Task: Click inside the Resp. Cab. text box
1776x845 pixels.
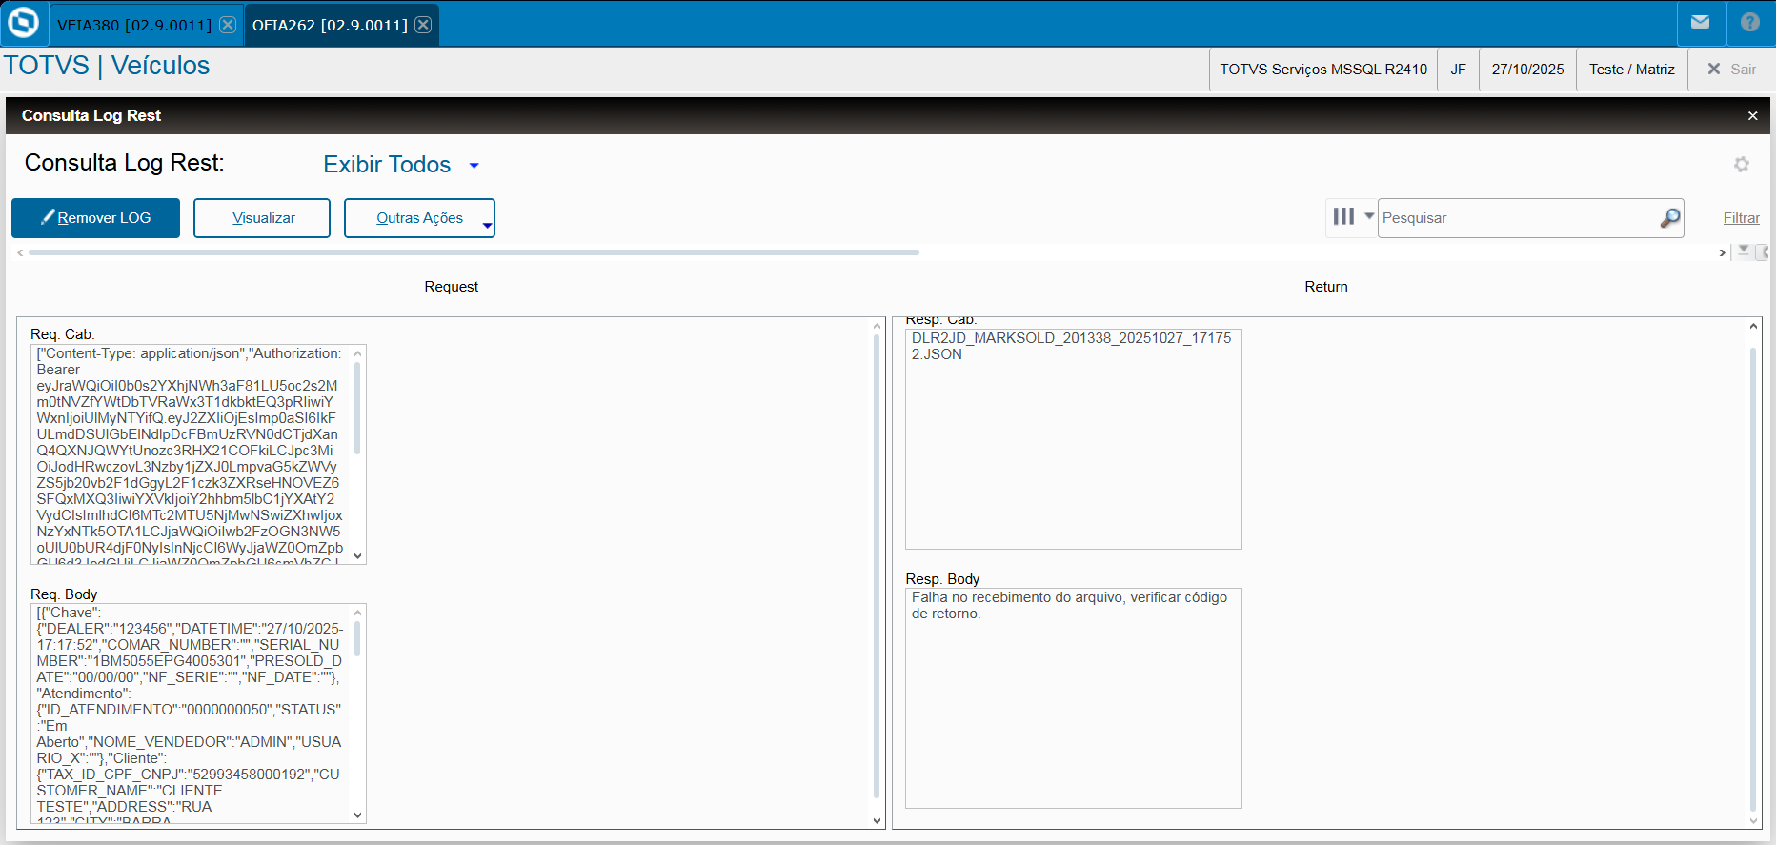Action: pos(1073,439)
